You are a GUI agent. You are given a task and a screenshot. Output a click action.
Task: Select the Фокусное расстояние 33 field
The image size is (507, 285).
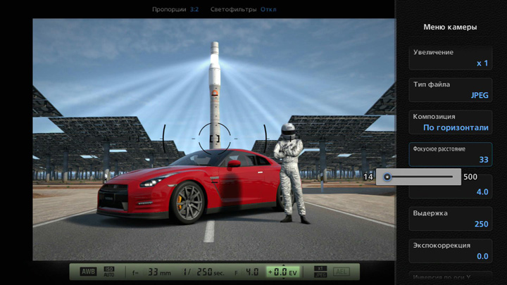(x=451, y=154)
